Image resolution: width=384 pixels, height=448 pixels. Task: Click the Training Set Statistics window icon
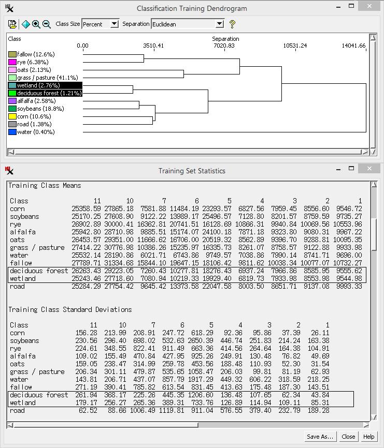9,171
